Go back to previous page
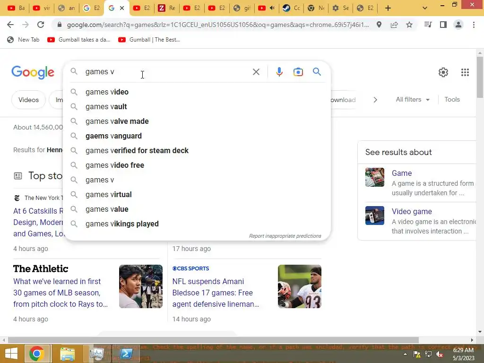 tap(10, 25)
